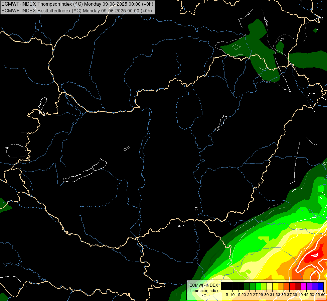Image resolution: width=327 pixels, height=301 pixels.
Task: Click the bright green 27–29 legend swatch
Action: [x=258, y=286]
